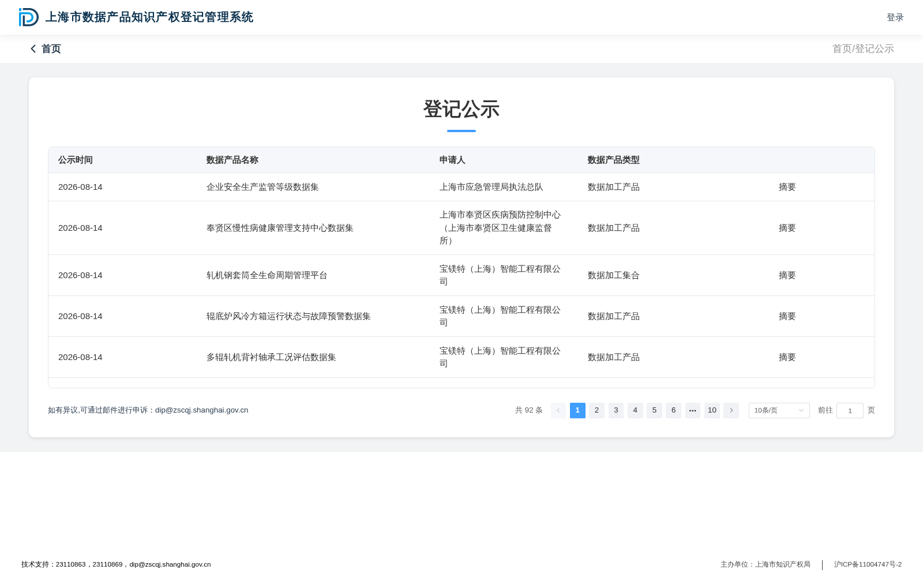Open the 10条/页 page size dropdown
The width and height of the screenshot is (923, 577).
point(779,410)
